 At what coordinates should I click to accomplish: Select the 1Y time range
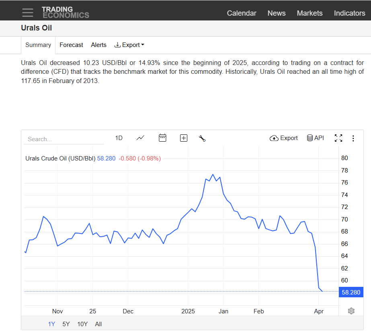click(x=51, y=324)
